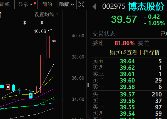Image resolution: width=167 pixels, height=119 pixels.
Task: Click the 40.00 price axis label
Action: point(78,36)
